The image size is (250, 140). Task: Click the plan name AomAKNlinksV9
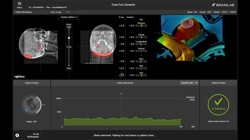click(x=59, y=7)
